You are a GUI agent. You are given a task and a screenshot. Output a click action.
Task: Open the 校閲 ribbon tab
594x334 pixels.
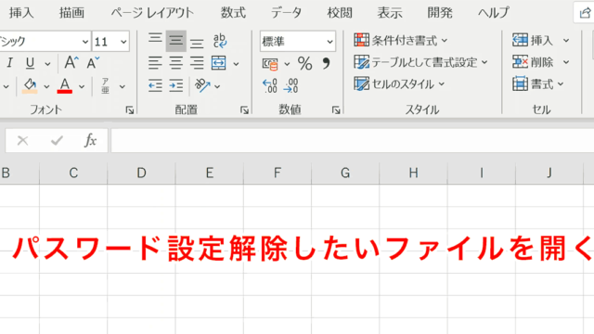pos(340,13)
